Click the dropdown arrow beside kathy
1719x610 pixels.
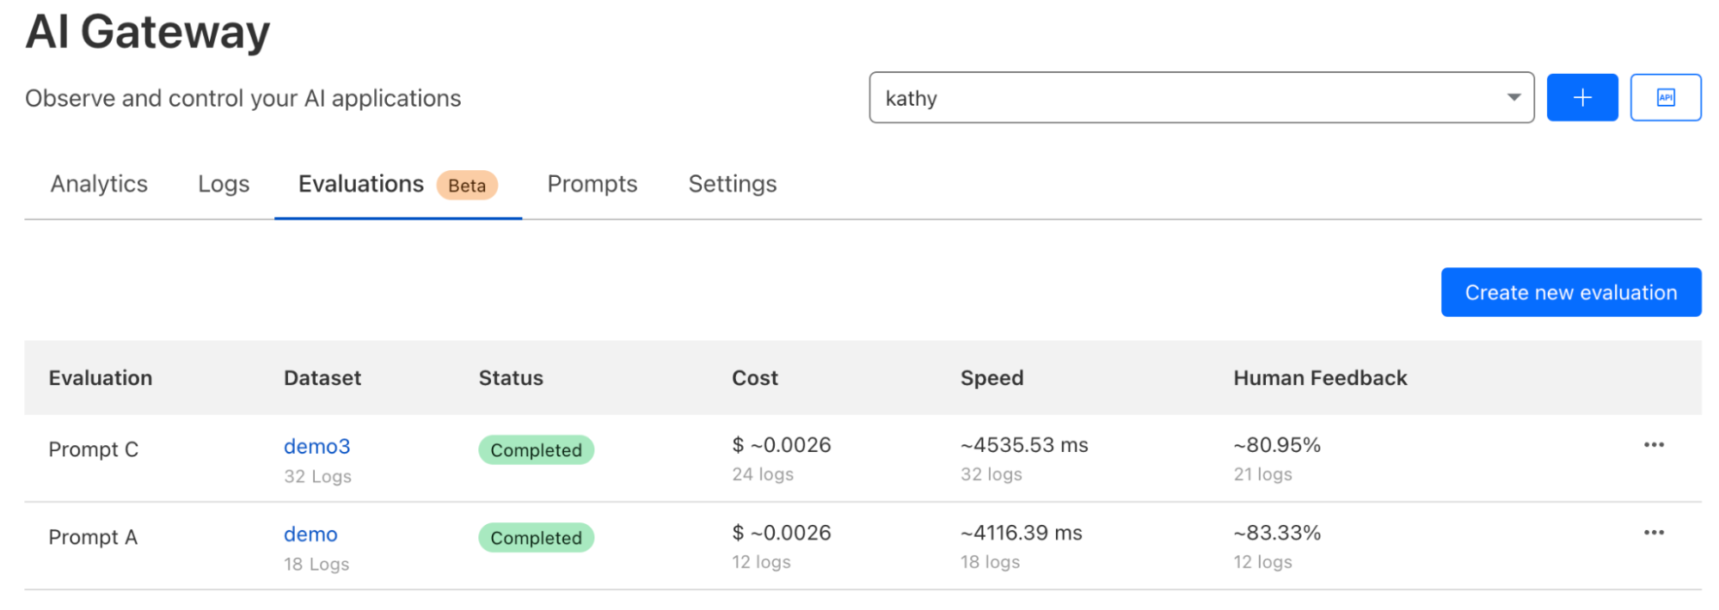coord(1513,98)
